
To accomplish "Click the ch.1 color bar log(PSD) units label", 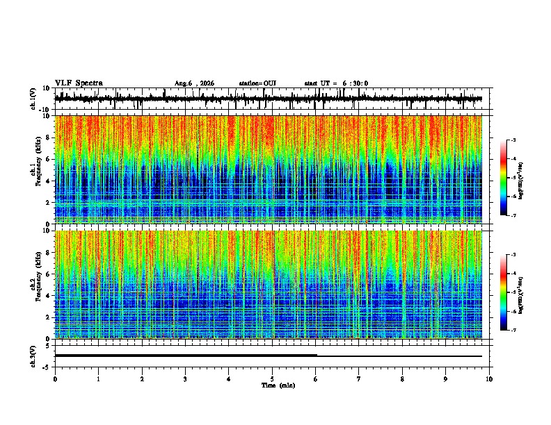I will pos(521,181).
